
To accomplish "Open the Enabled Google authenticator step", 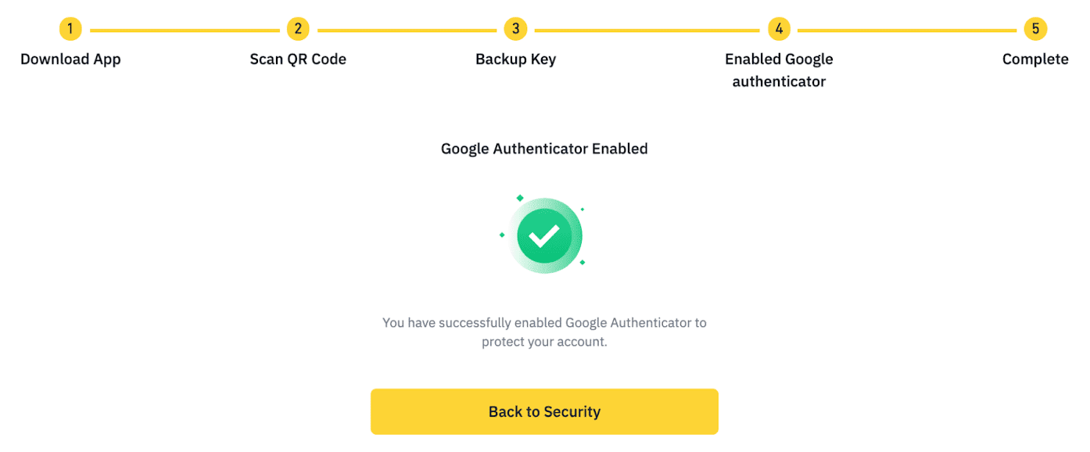I will [x=779, y=69].
